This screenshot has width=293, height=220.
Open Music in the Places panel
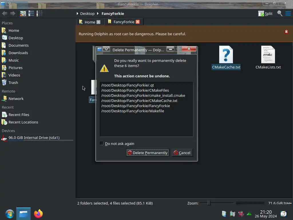click(13, 60)
